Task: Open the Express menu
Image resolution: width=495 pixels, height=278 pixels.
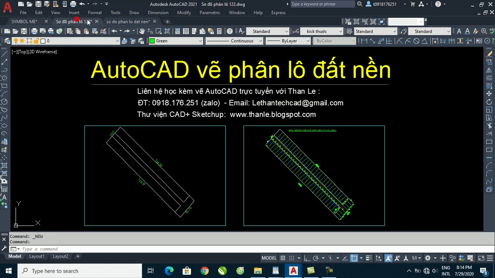Action: click(x=278, y=13)
